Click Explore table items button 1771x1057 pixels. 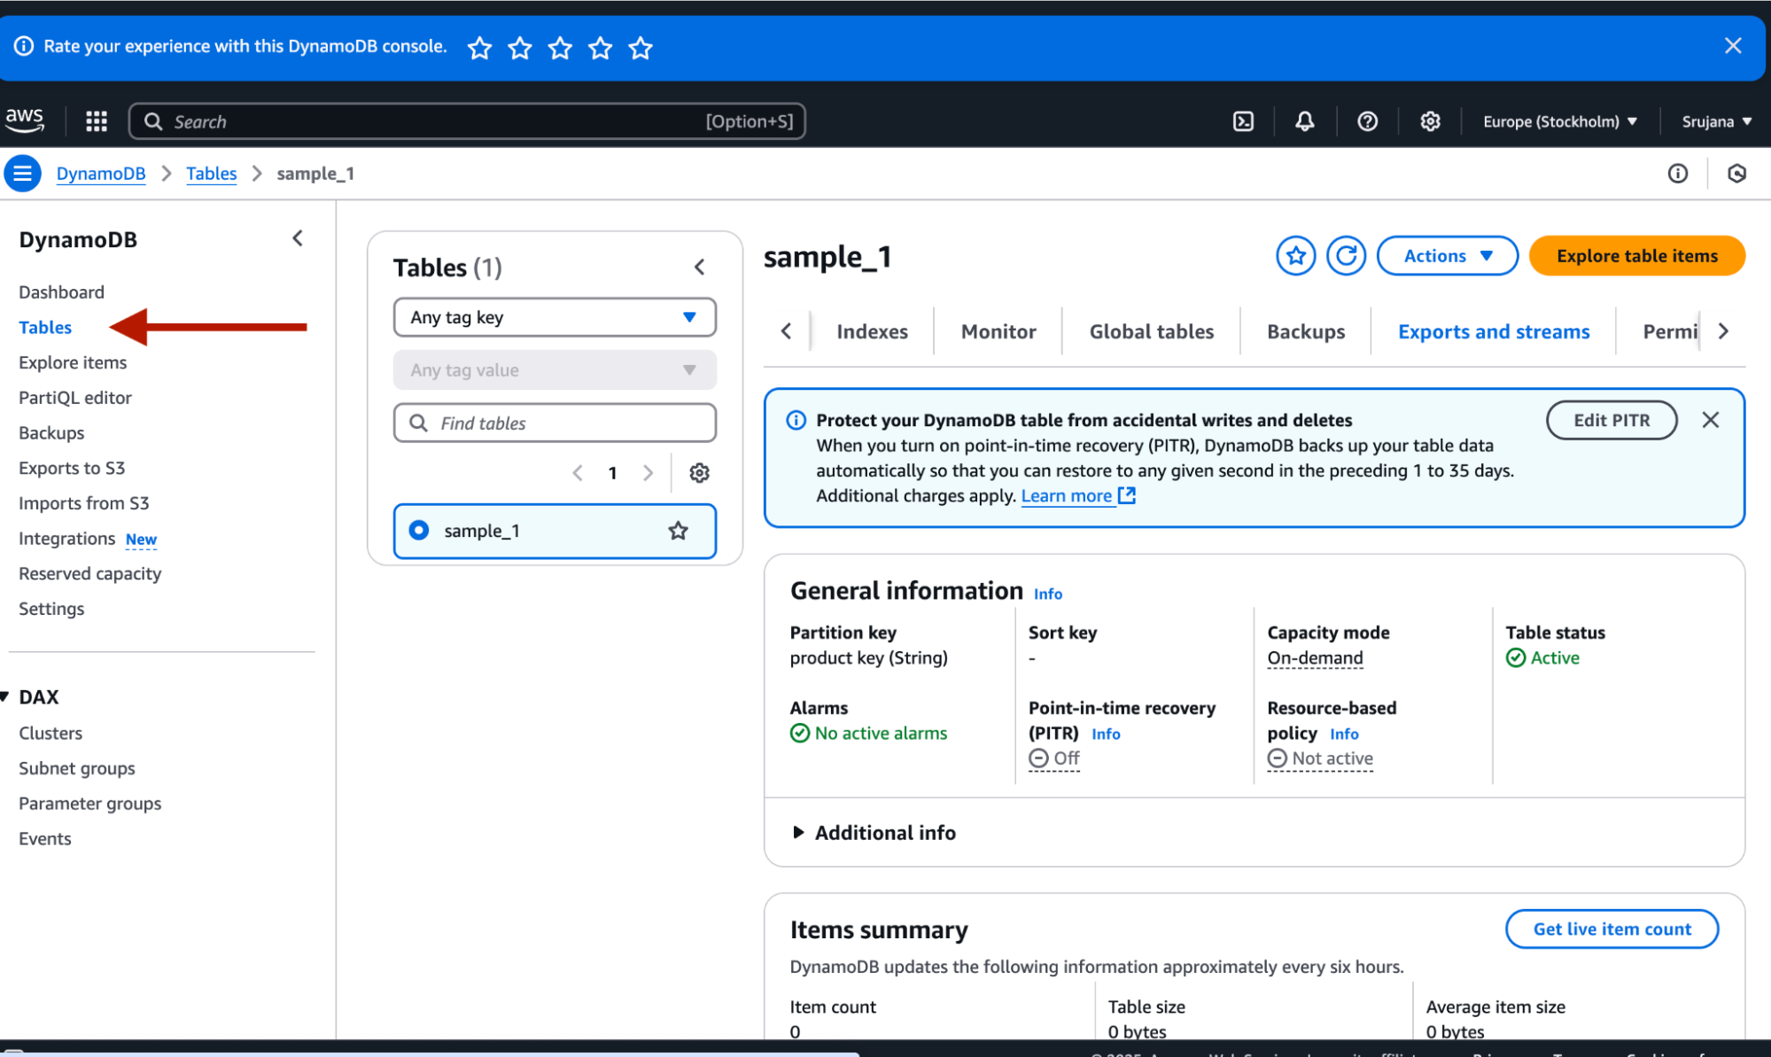pyautogui.click(x=1636, y=256)
